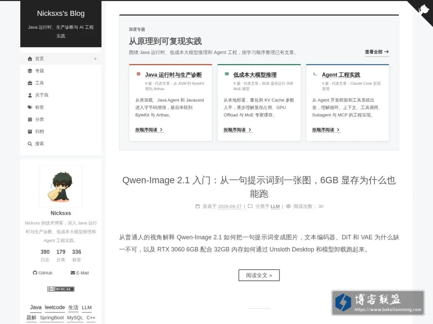The width and height of the screenshot is (433, 324).
Task: Click 按顺序阅读 under Java 运行时 card
Action: [149, 130]
